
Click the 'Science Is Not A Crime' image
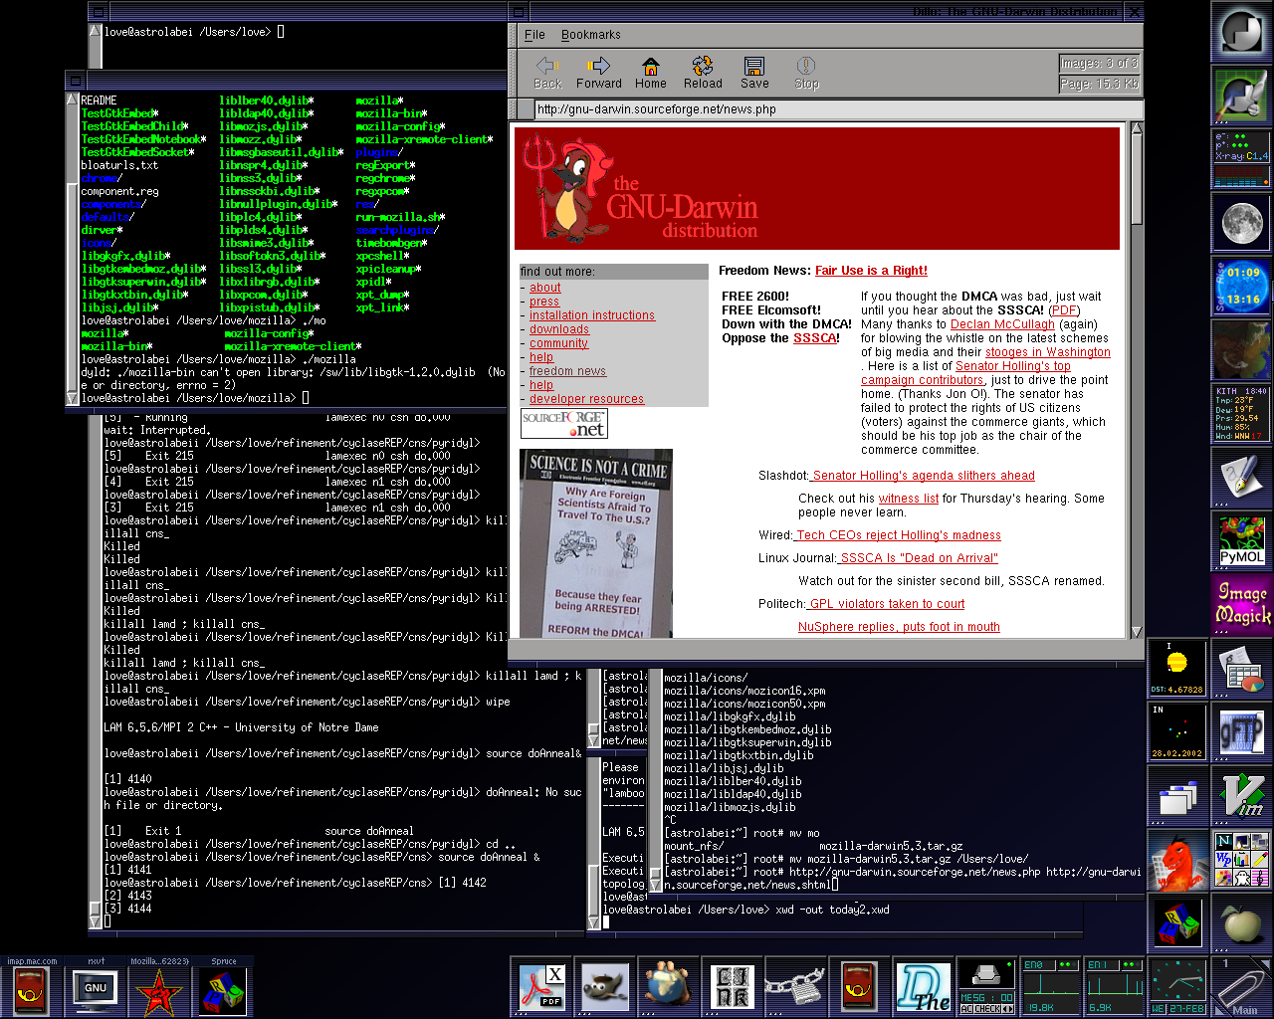tap(596, 543)
